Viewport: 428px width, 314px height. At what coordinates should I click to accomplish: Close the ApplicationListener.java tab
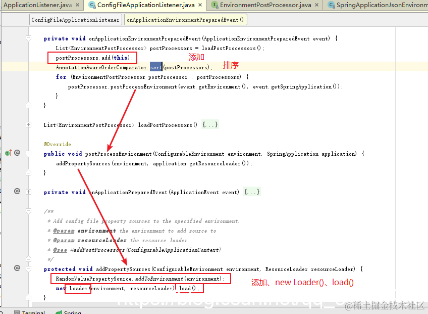[x=78, y=5]
